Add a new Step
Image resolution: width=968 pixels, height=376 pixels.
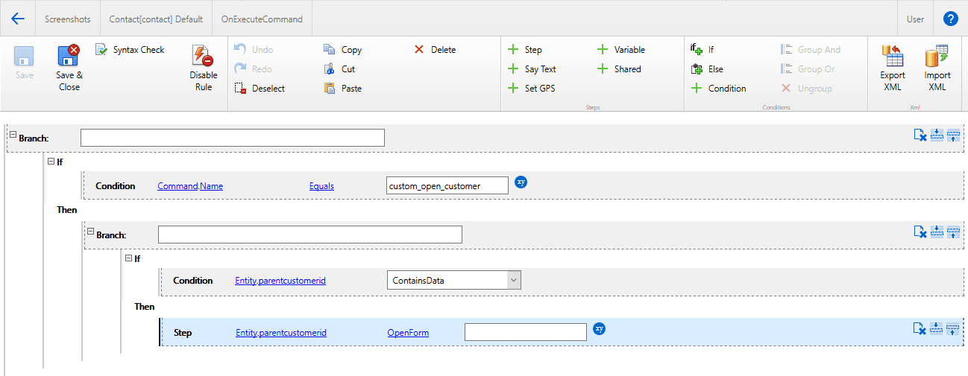[525, 50]
